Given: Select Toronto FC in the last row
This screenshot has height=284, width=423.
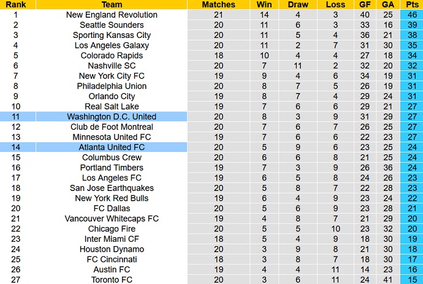Looking at the screenshot, I should coord(111,280).
